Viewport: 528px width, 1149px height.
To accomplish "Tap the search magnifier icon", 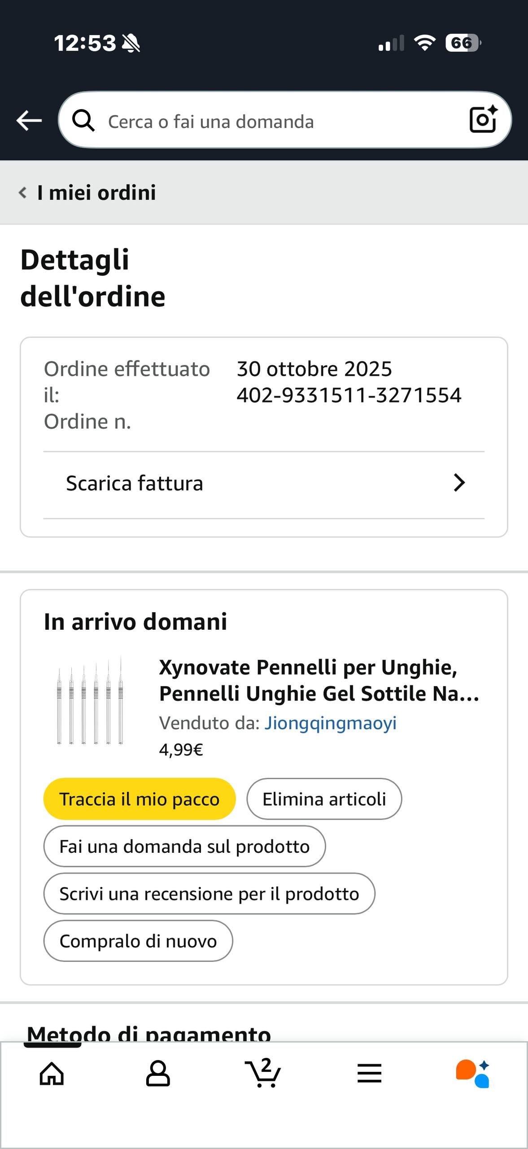I will 83,120.
